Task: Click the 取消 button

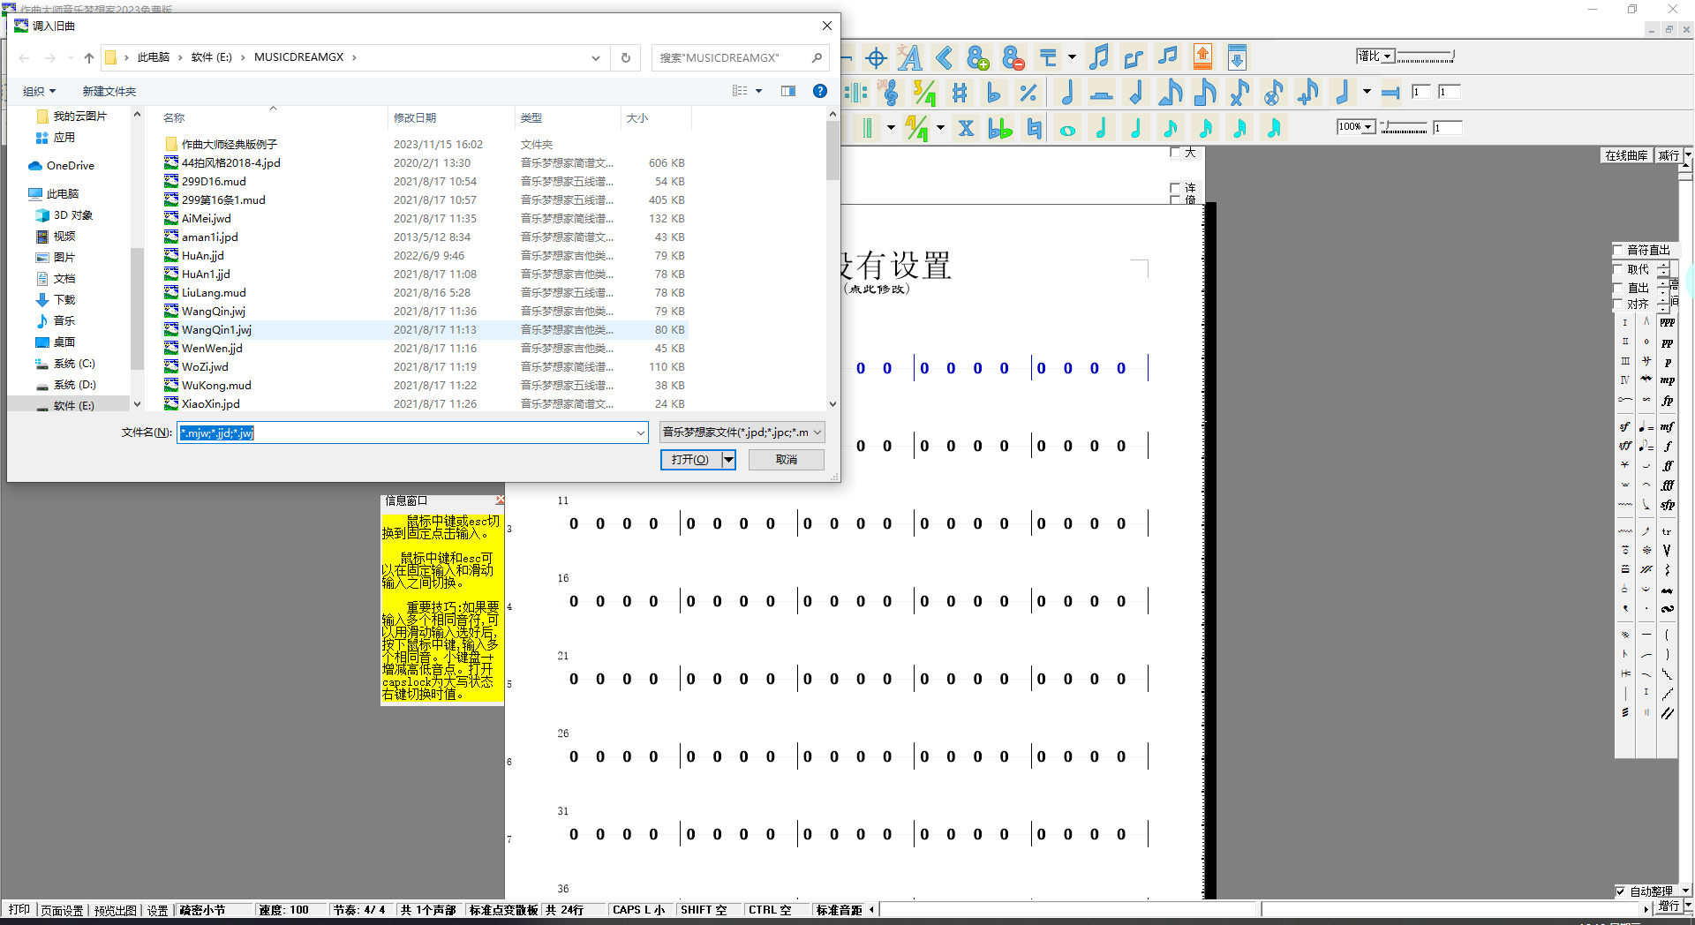Action: 786,460
